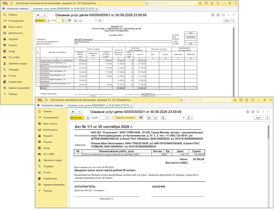
Task: Click the icon next to envelope in front window
Action: (x=163, y=117)
